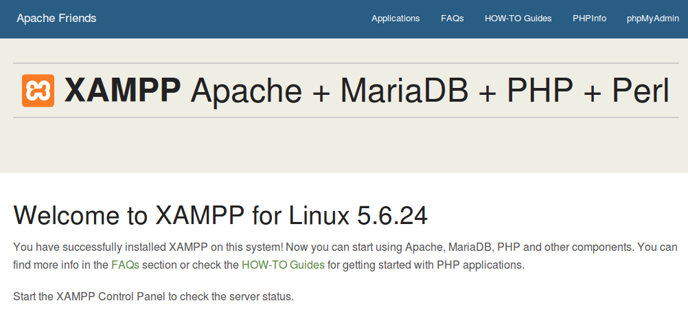Go to FAQs in the top navigation
This screenshot has height=312, width=688.
452,19
